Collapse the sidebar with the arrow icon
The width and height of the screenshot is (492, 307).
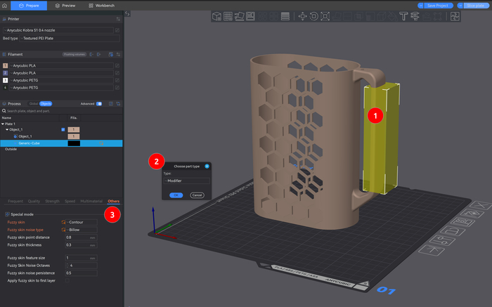pyautogui.click(x=127, y=13)
